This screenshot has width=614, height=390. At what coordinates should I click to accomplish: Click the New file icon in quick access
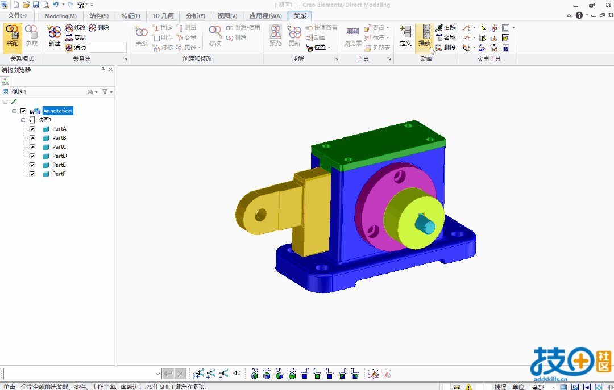tap(16, 5)
